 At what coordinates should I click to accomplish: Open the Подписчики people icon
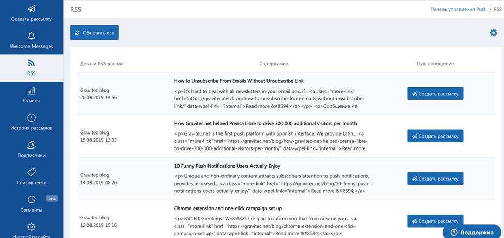pyautogui.click(x=31, y=145)
